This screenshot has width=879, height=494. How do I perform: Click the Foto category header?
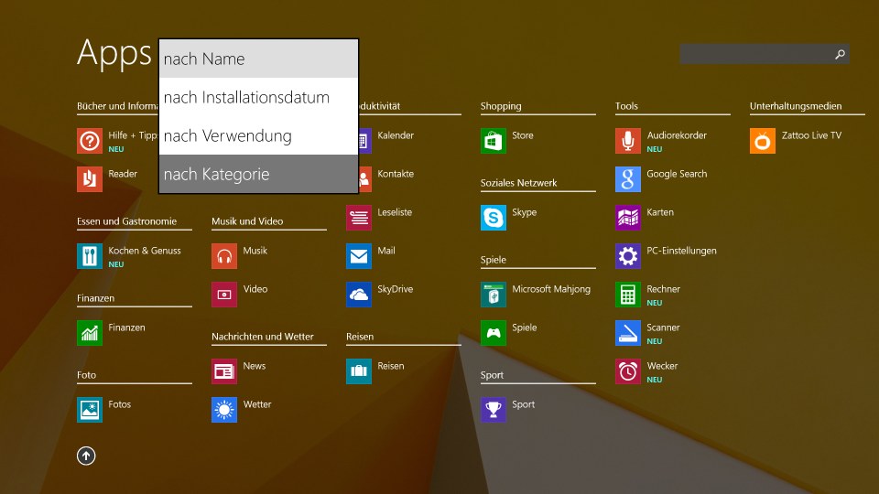86,375
